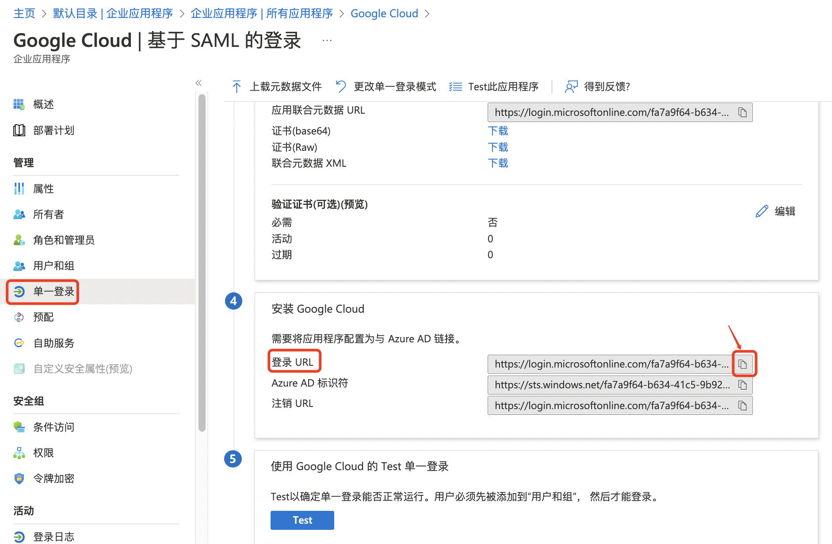Click 更改单一登录模式 undo icon
The image size is (832, 544).
click(340, 87)
